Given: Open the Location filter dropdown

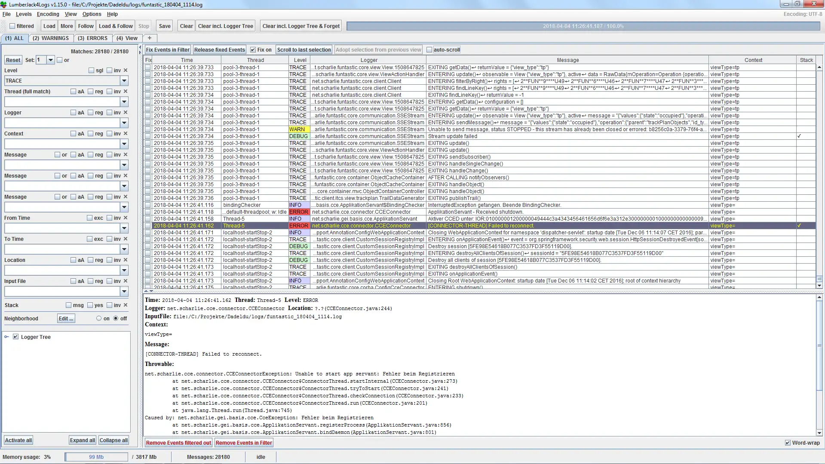Looking at the screenshot, I should tap(124, 270).
